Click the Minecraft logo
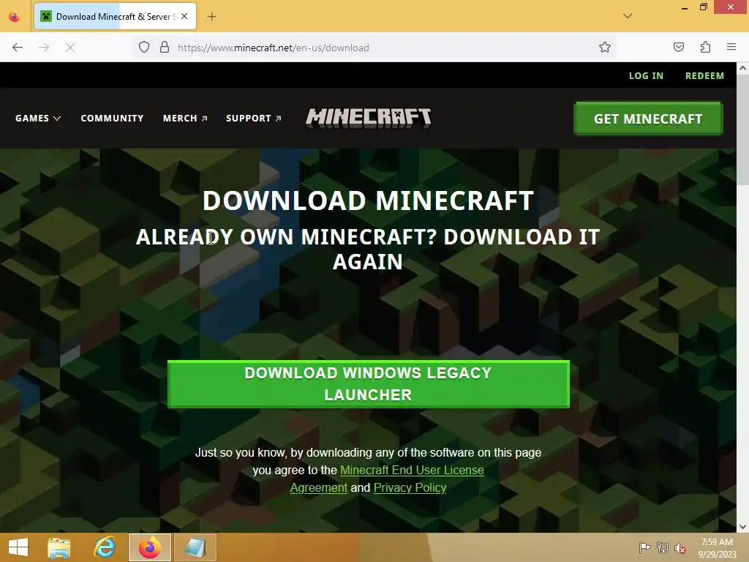Screen dimensions: 749x562 tap(369, 118)
